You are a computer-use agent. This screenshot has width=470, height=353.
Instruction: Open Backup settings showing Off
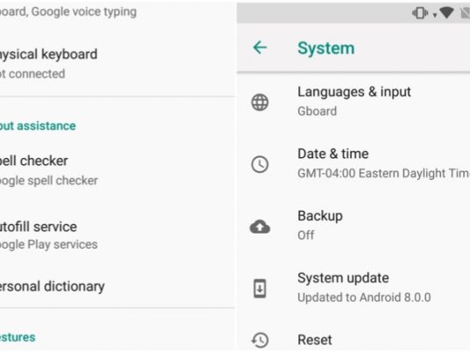click(x=353, y=226)
